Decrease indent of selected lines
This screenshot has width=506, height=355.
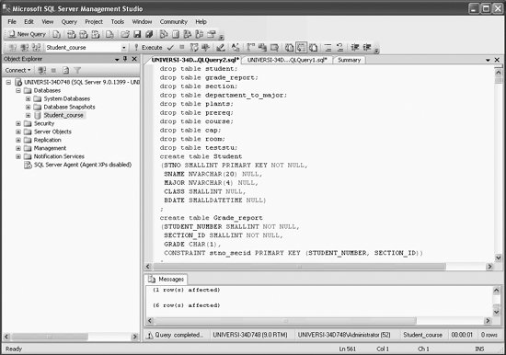coord(355,48)
